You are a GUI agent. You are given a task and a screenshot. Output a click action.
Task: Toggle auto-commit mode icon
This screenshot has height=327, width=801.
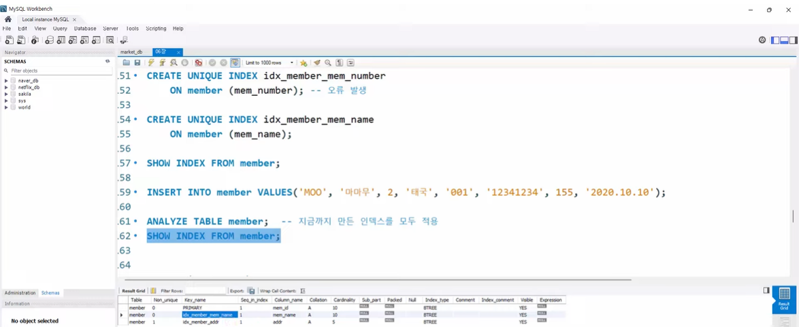pyautogui.click(x=235, y=63)
